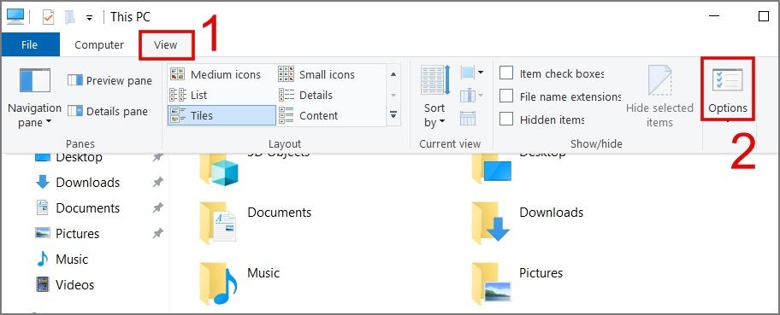Toggle the Details pane
780x315 pixels.
point(108,111)
